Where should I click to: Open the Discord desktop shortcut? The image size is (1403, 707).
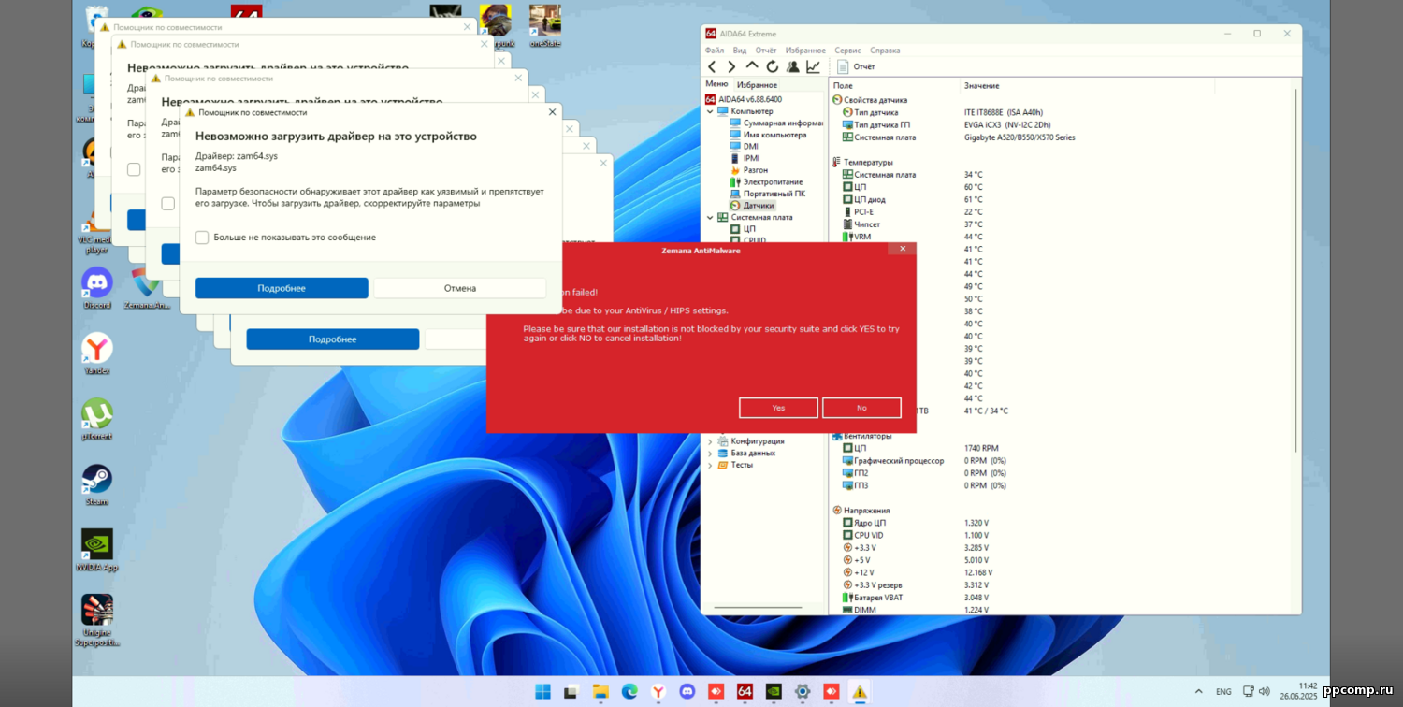[96, 288]
